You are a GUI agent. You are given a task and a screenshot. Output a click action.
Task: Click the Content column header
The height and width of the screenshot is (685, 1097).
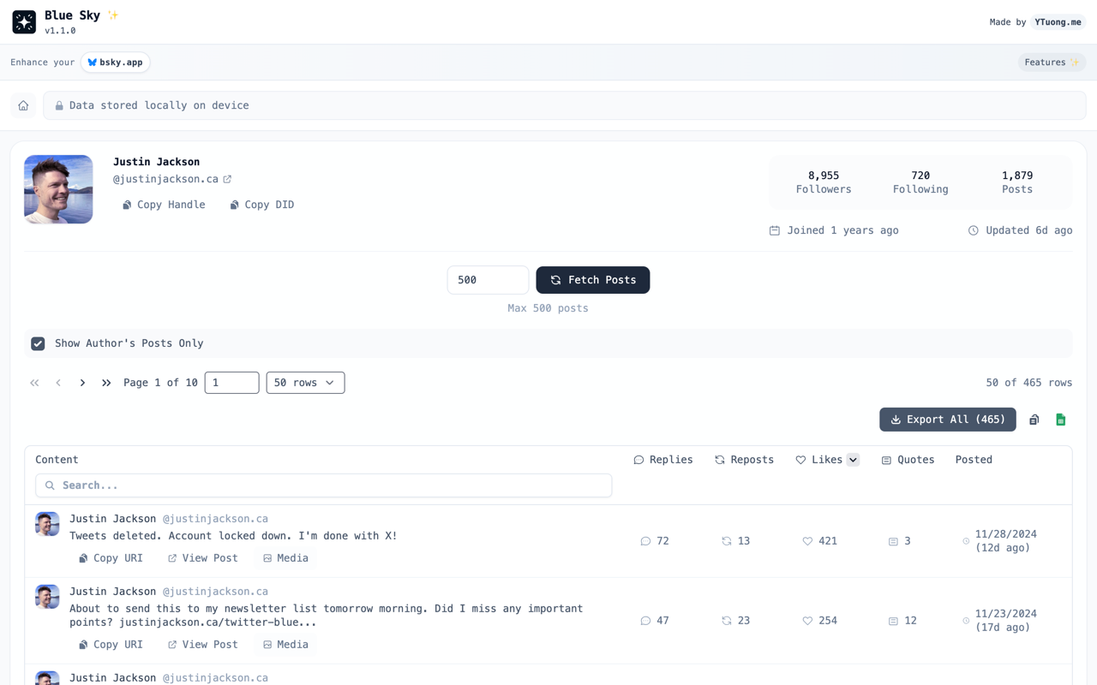click(x=57, y=460)
